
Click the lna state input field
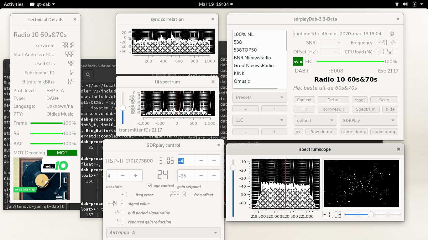(112, 176)
